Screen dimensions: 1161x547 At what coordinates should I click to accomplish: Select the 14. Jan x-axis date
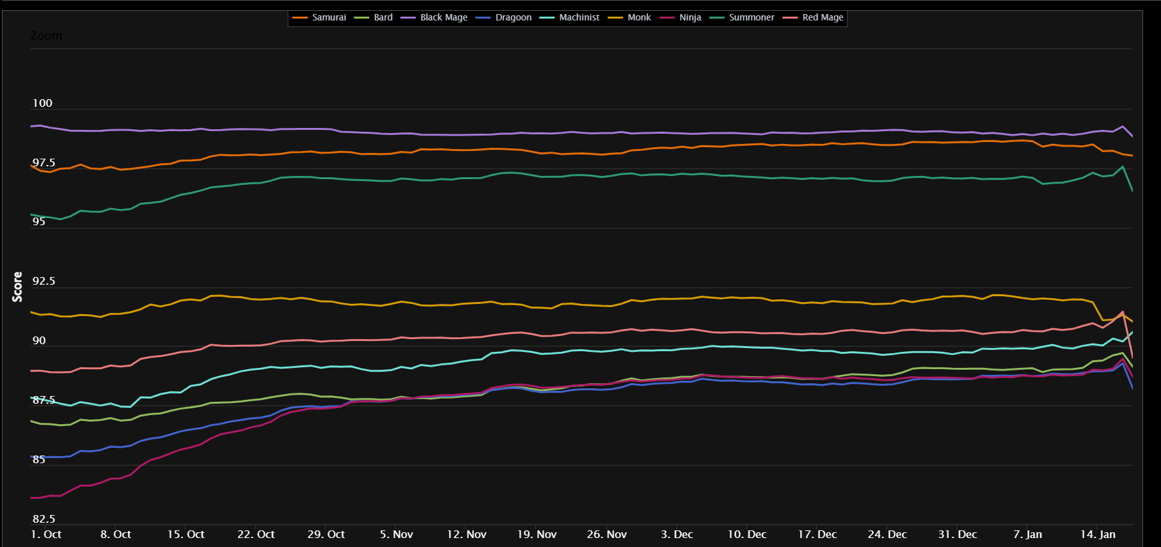(1098, 534)
